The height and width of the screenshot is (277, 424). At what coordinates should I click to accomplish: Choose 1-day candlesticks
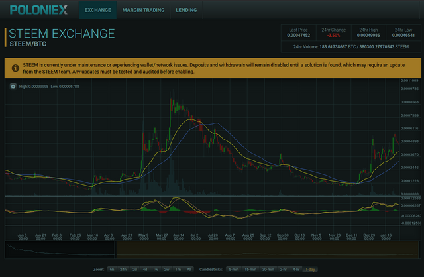pyautogui.click(x=311, y=270)
